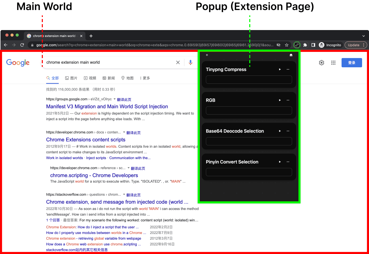Open the 更多 more menu
Screen dimensions: 369x254
coord(145,78)
